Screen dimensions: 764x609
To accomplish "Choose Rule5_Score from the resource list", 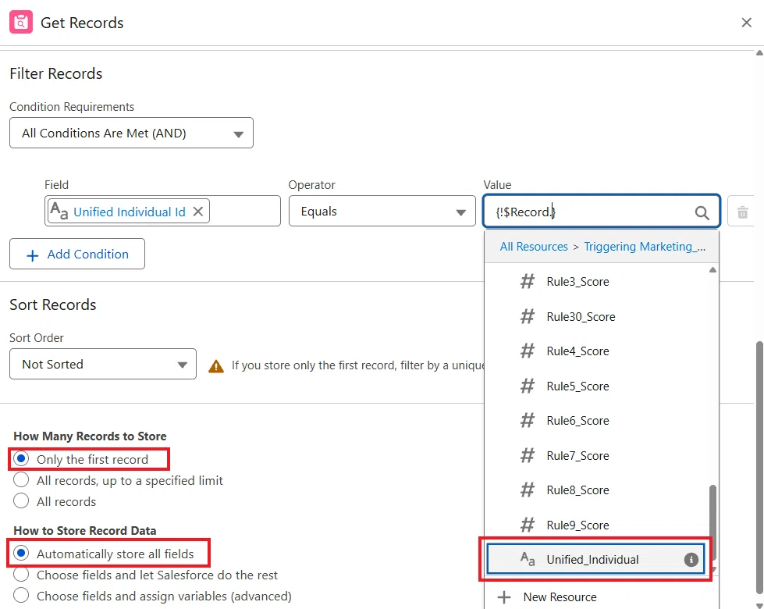I will (597, 386).
